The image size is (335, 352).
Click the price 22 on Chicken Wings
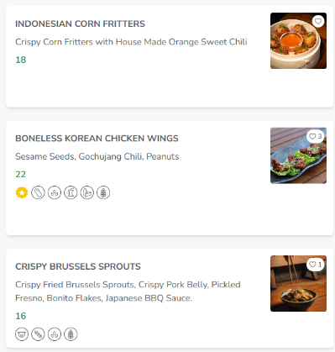(x=21, y=174)
